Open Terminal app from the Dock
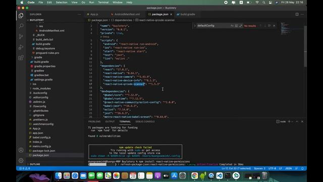The height and width of the screenshot is (182, 323). tap(228, 176)
